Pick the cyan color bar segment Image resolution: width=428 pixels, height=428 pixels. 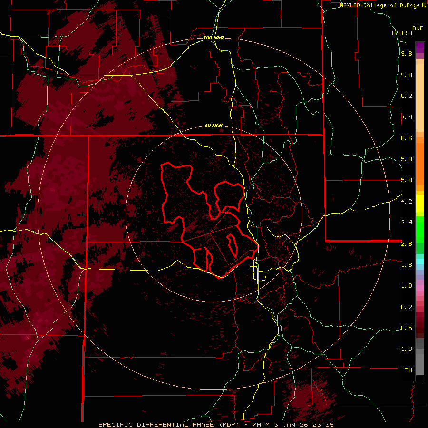420,262
